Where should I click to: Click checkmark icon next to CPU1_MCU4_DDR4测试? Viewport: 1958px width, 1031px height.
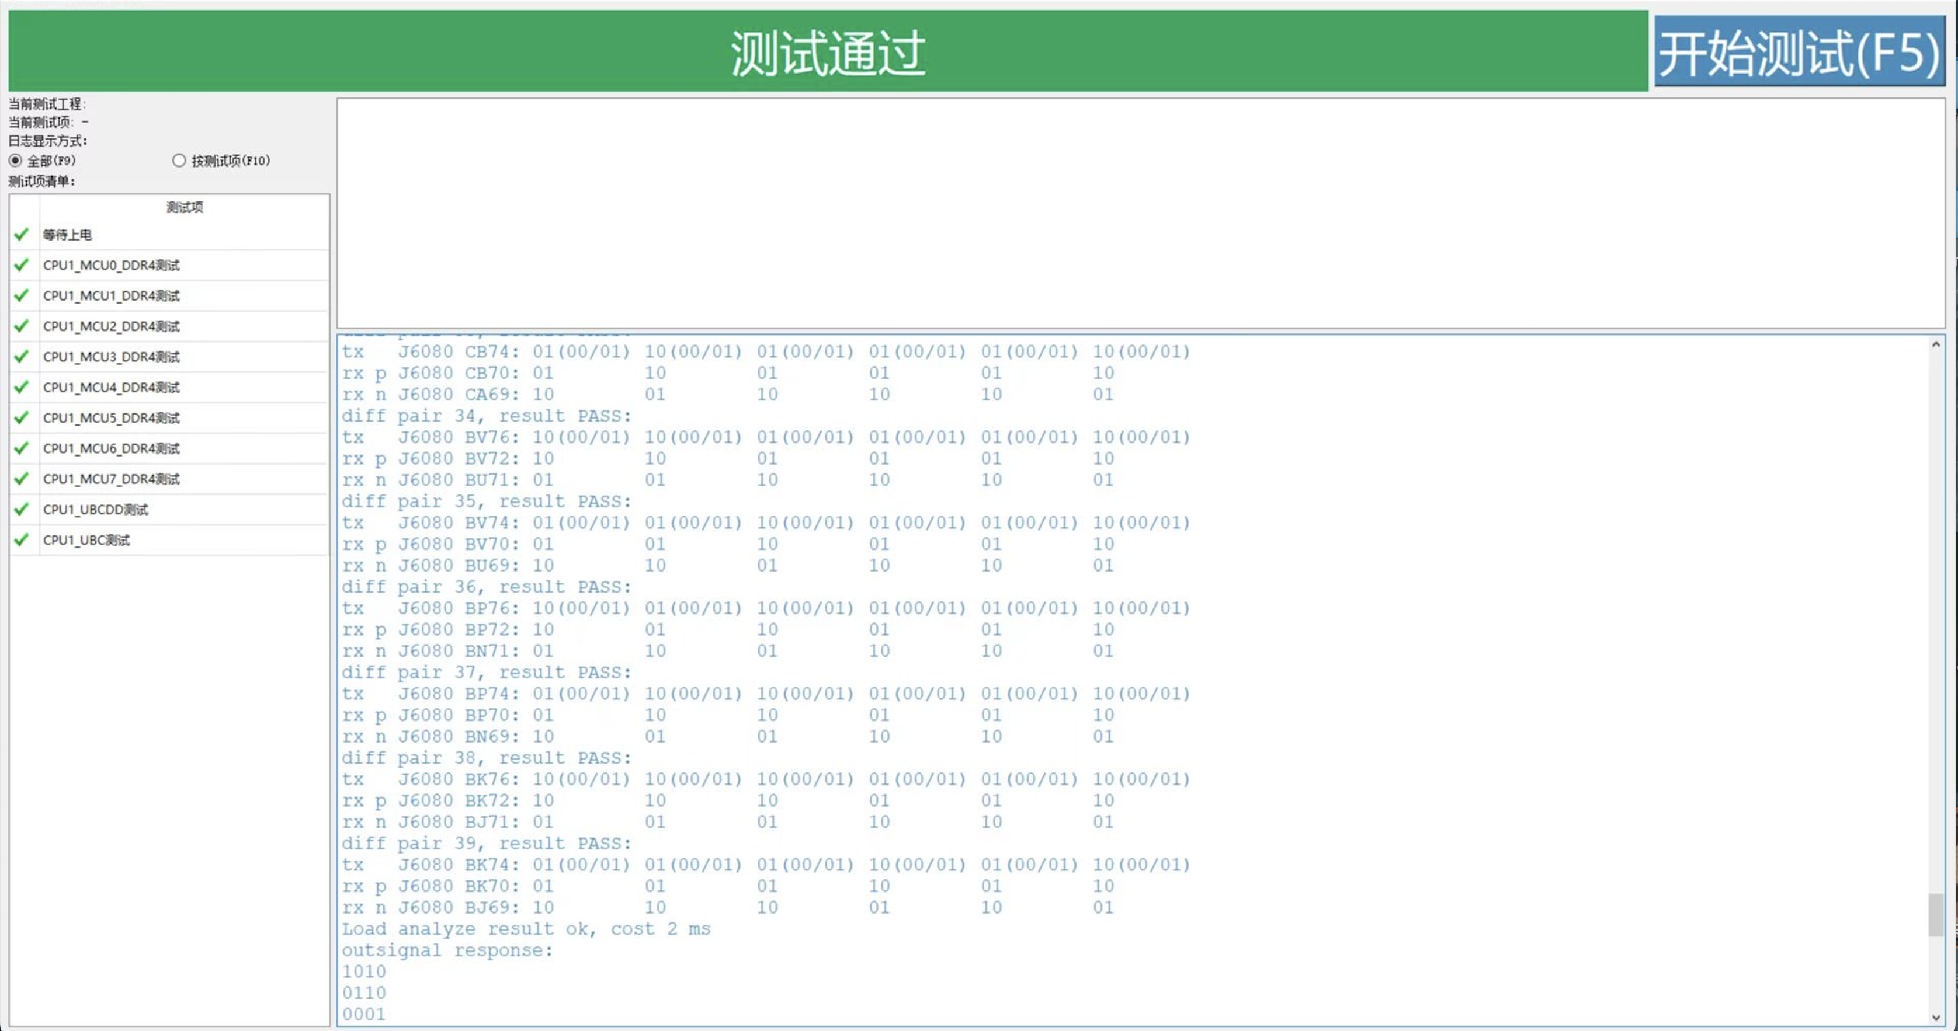point(22,388)
